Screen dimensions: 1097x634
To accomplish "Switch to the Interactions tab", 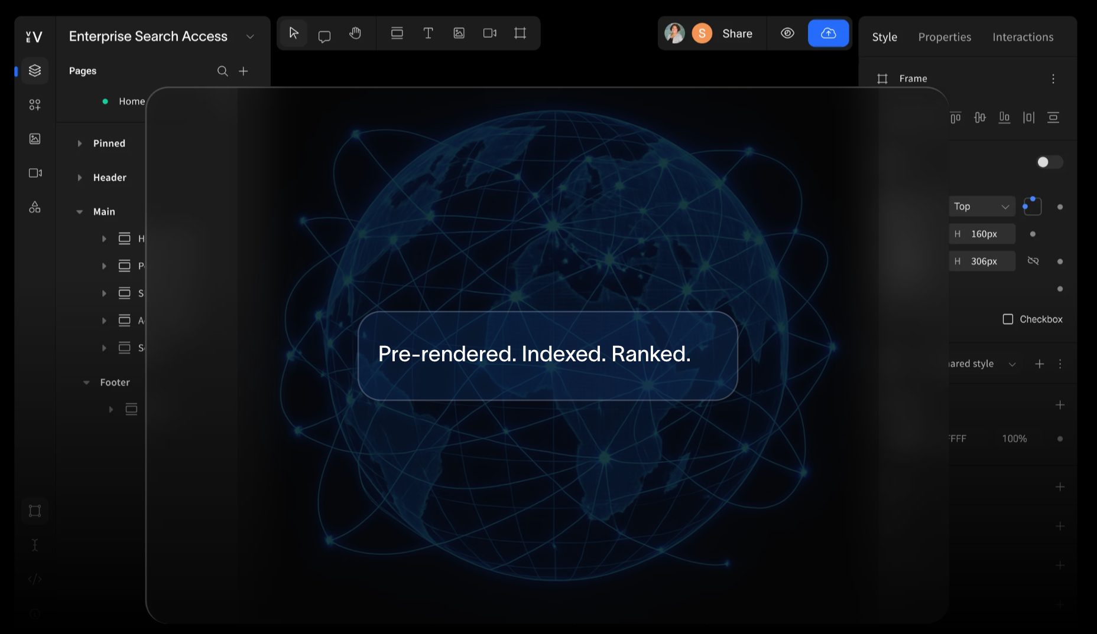I will 1023,37.
